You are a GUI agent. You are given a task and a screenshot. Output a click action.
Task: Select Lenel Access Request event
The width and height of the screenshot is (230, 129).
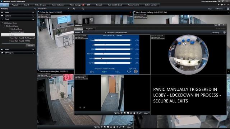tap(17, 32)
